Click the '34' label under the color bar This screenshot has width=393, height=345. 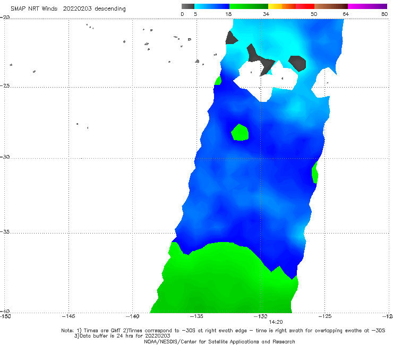point(266,14)
